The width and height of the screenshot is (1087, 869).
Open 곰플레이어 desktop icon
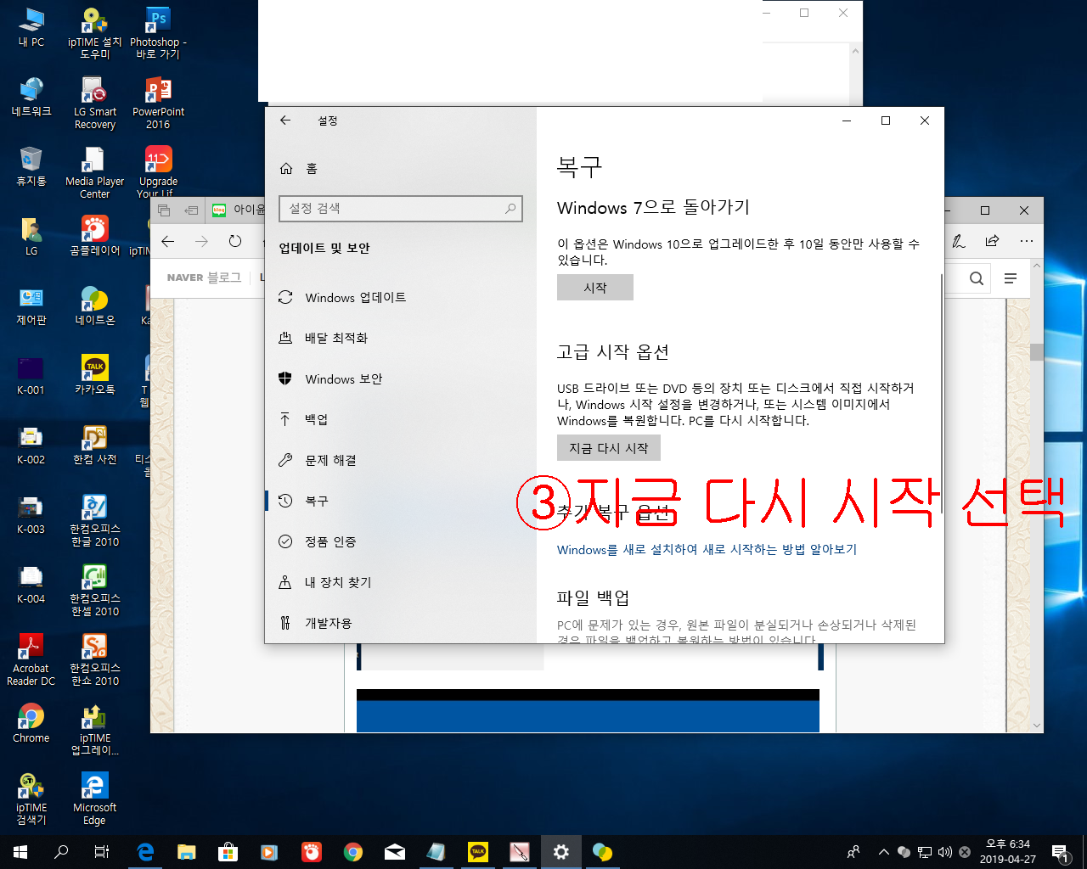pos(95,236)
